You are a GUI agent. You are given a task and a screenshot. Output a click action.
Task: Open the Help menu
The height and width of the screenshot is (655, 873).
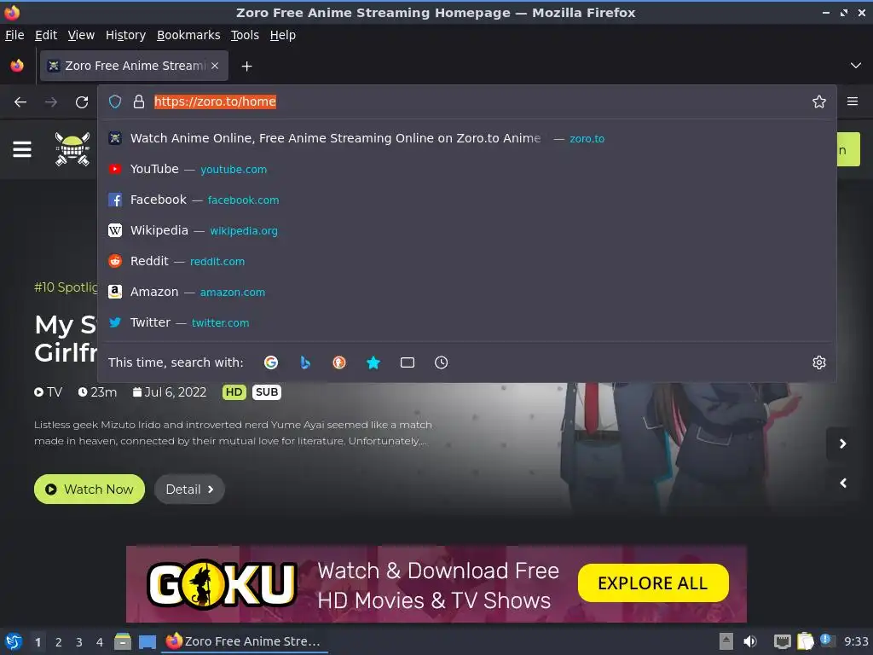(x=283, y=35)
